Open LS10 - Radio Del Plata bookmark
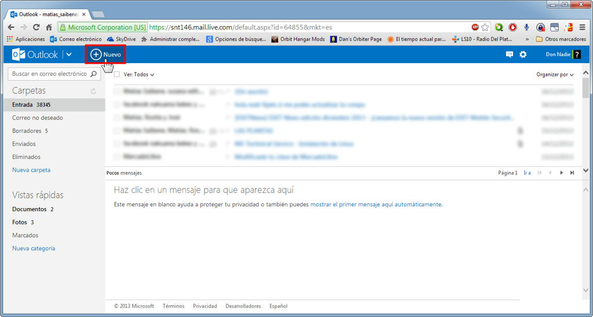The image size is (593, 317). point(482,39)
